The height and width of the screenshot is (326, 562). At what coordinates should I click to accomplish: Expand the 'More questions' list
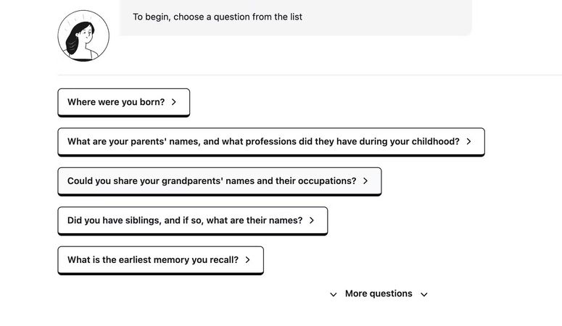pos(379,293)
